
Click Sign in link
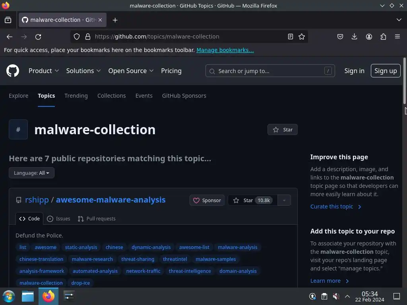coord(354,71)
